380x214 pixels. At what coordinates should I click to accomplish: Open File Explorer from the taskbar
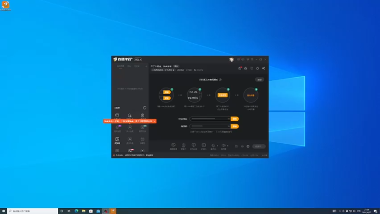coord(84,211)
